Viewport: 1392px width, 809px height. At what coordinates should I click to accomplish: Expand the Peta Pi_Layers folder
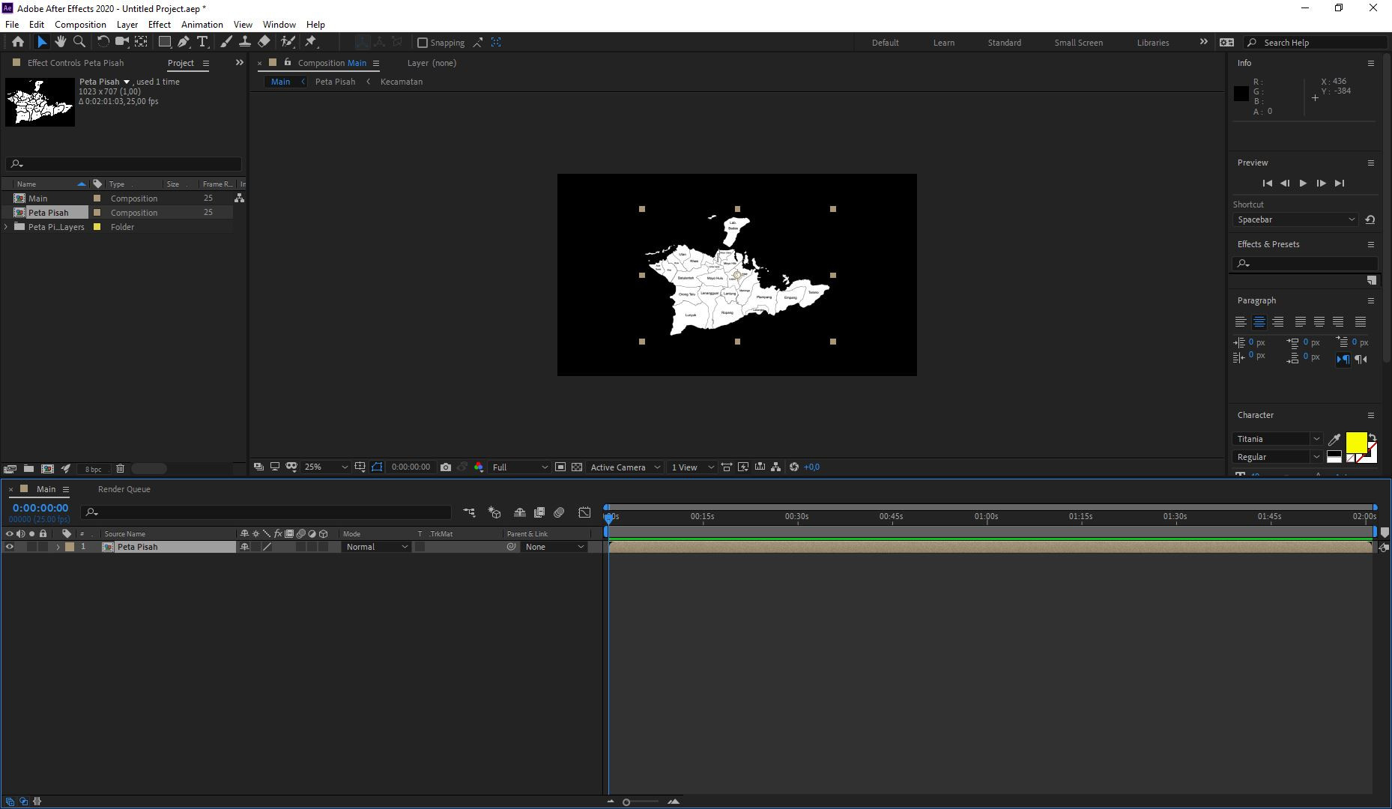pos(7,227)
